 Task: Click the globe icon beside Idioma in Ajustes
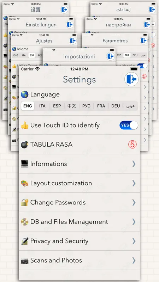pyautogui.click(x=14, y=49)
